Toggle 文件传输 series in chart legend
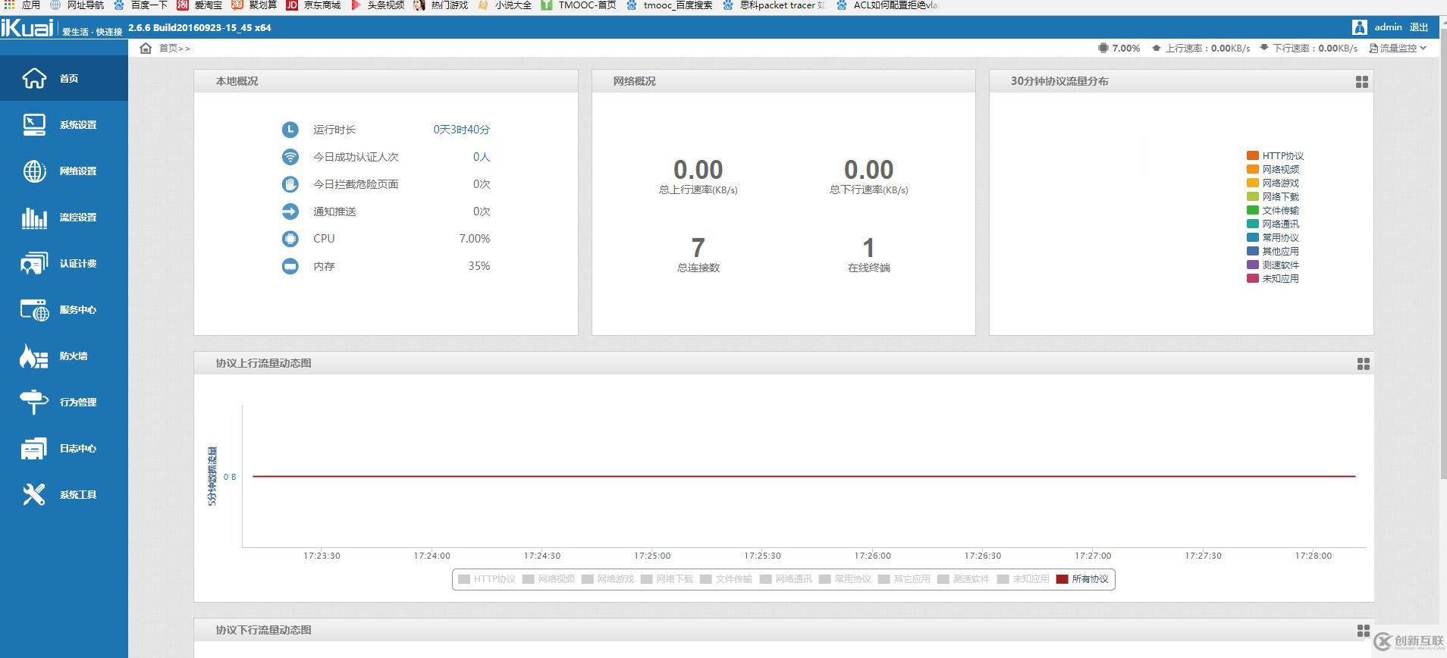The width and height of the screenshot is (1447, 658). coord(726,579)
